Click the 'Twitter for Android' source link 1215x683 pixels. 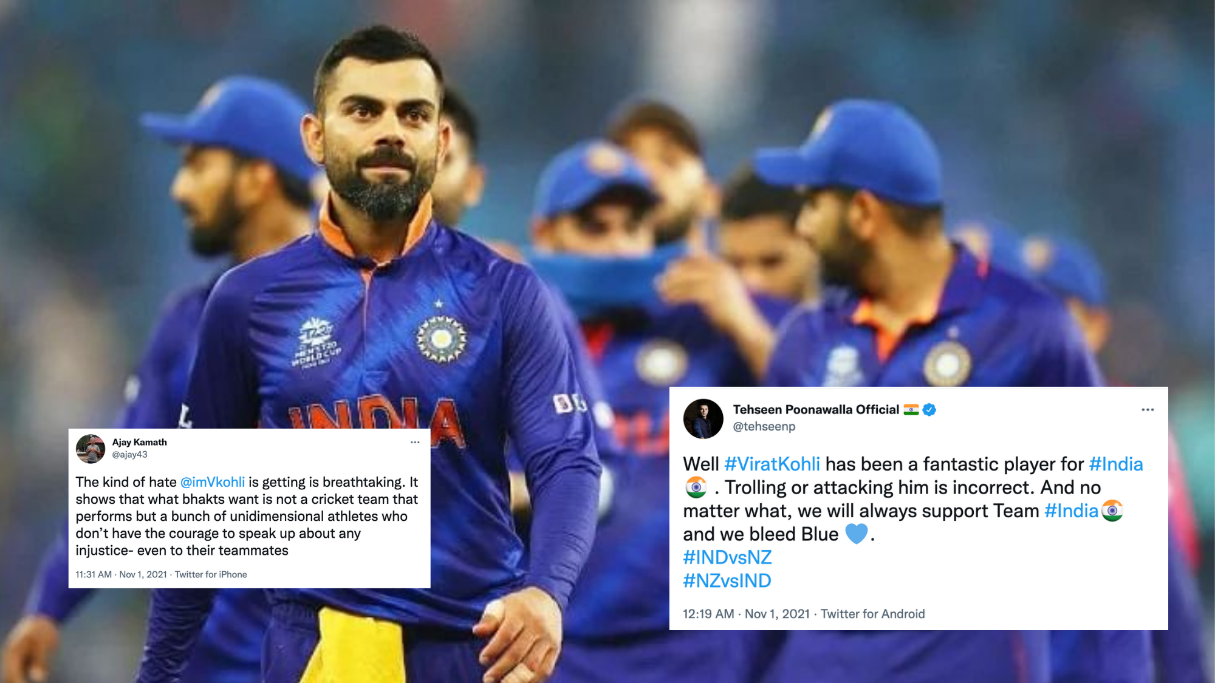coord(872,614)
